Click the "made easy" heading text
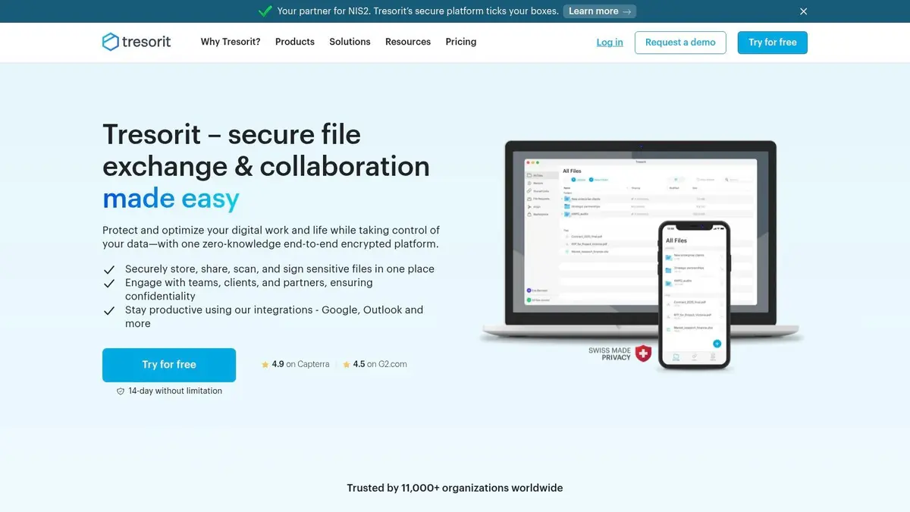Image resolution: width=910 pixels, height=512 pixels. point(171,199)
